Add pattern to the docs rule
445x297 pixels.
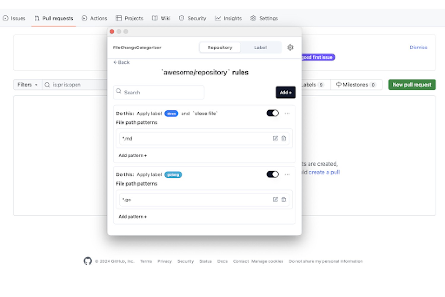133,156
